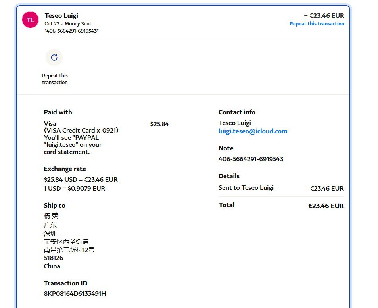Click the −€23.46 EUR amount in header

(324, 16)
